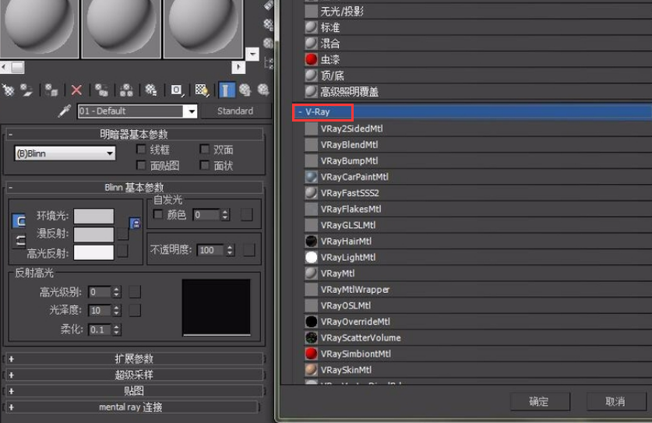Toggle Show Shaded Material in Viewport
Viewport: 652px width, 423px height.
[202, 90]
